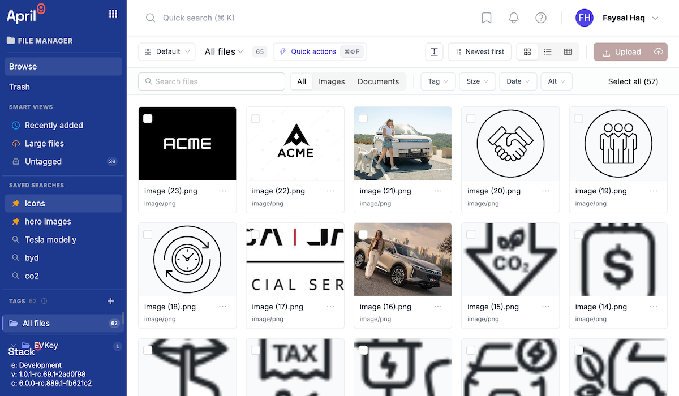This screenshot has height=396, width=679.
Task: Open more options for image (17).png
Action: pyautogui.click(x=330, y=307)
